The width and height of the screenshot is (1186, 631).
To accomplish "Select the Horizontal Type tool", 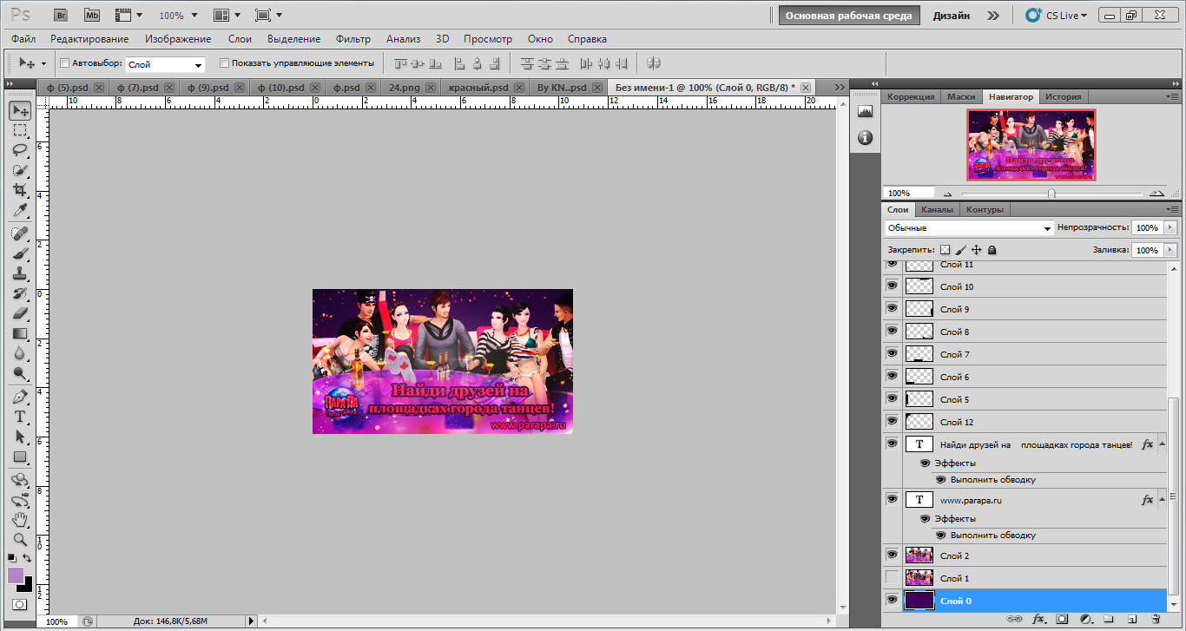I will (x=20, y=417).
